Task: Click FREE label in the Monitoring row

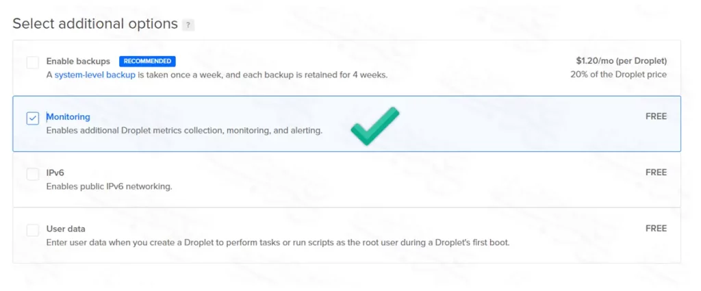Action: point(656,116)
